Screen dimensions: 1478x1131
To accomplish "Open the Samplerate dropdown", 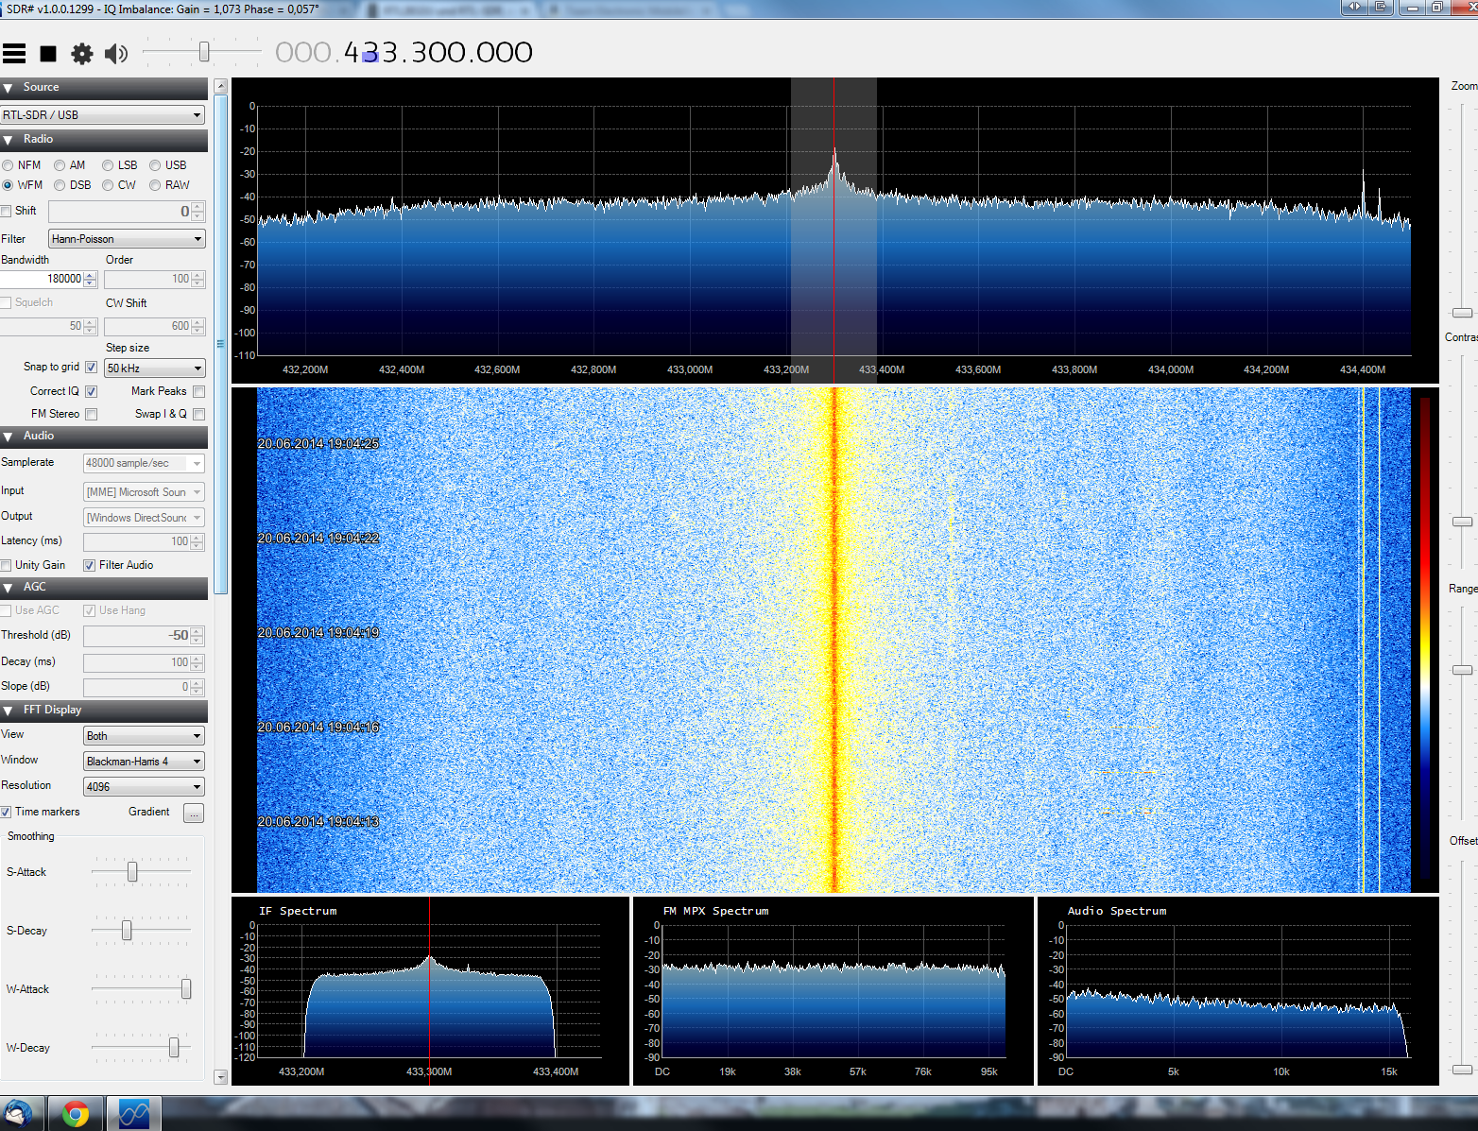I will (x=144, y=463).
